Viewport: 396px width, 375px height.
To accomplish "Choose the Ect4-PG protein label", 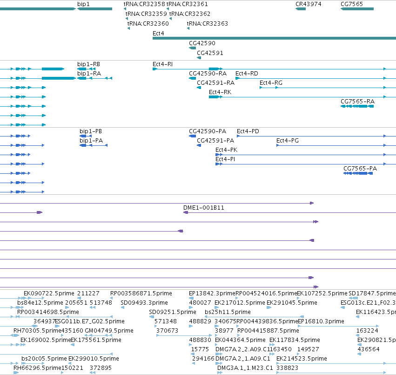I will (x=288, y=141).
